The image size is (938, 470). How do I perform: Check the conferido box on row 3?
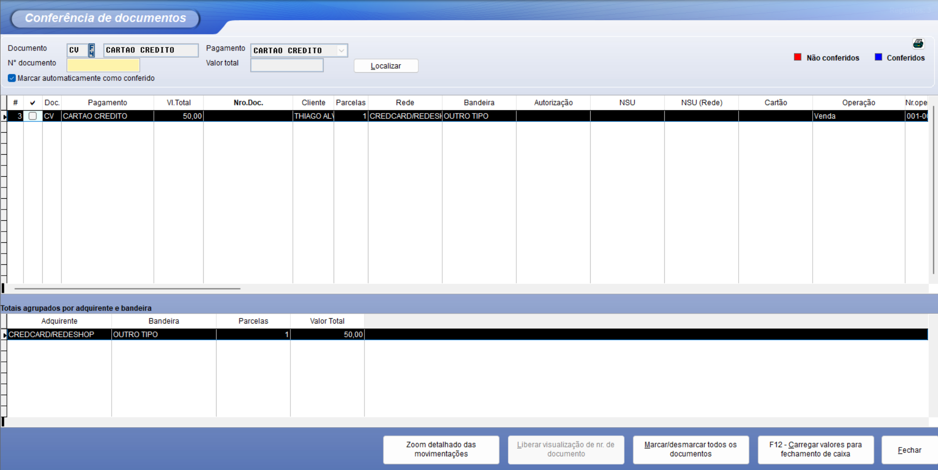(x=33, y=116)
